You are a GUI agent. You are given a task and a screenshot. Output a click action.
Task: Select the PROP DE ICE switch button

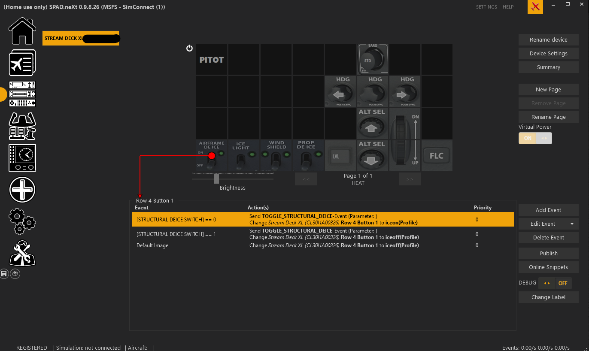pyautogui.click(x=308, y=156)
